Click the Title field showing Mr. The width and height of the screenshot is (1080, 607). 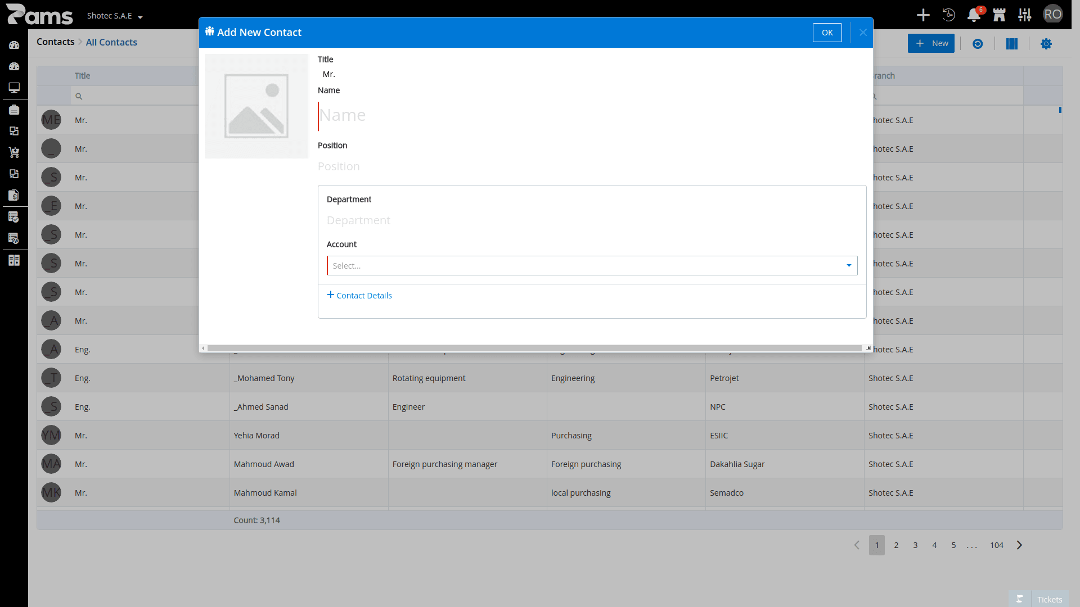[592, 74]
